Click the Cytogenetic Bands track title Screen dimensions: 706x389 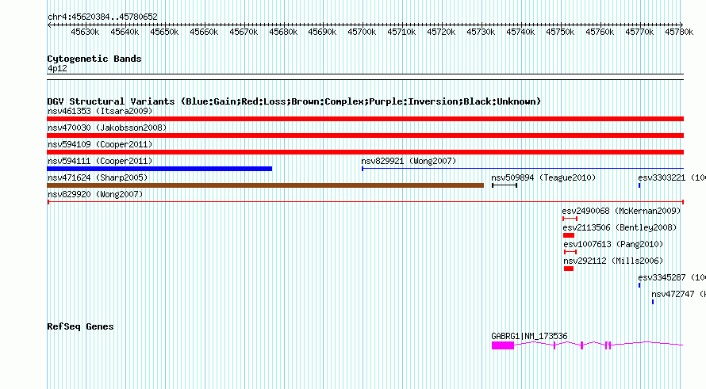94,59
